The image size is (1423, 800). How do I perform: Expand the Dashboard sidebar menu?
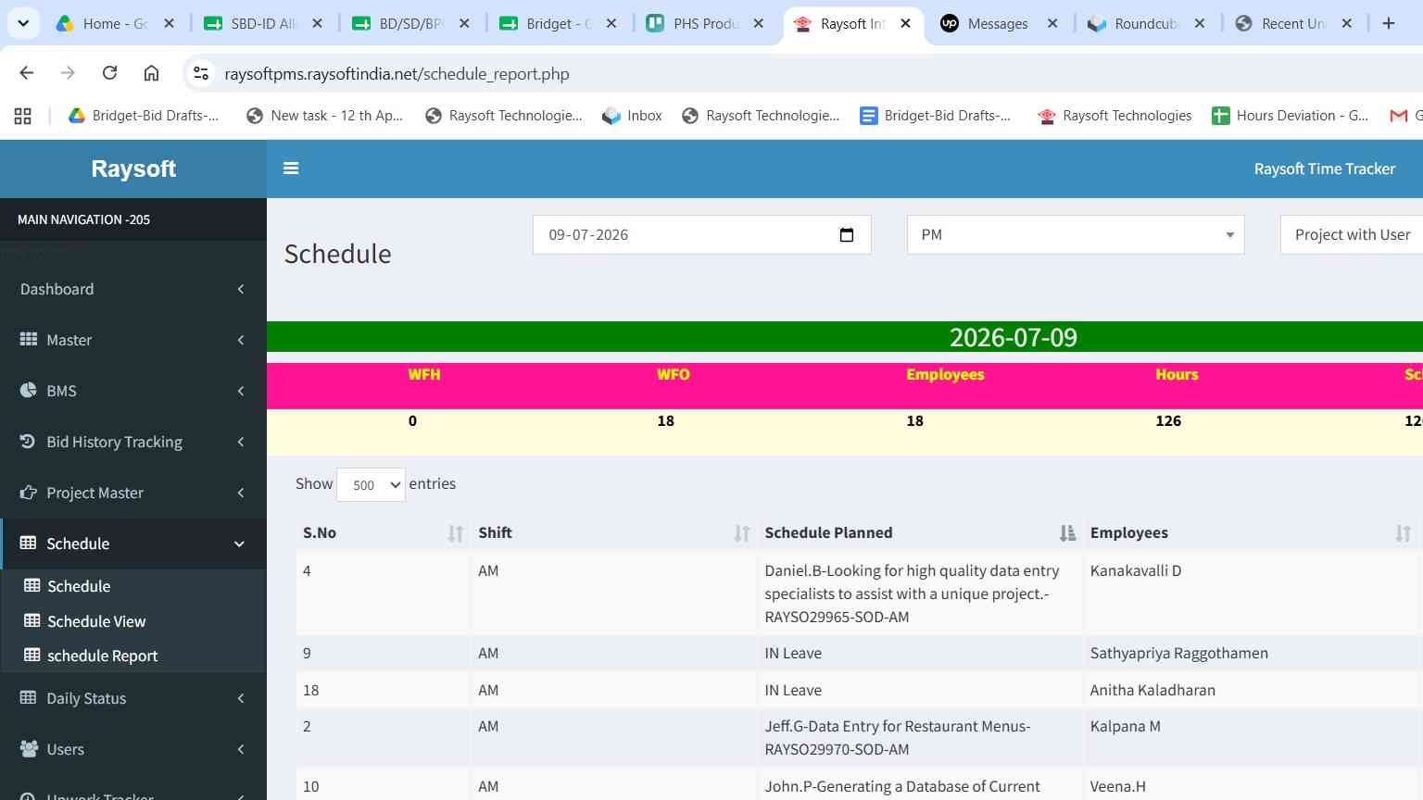[x=133, y=289]
